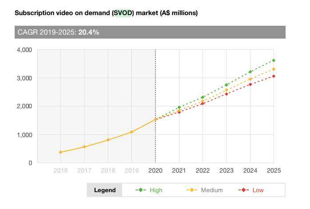The height and width of the screenshot is (209, 310).
Task: Click the yellow diamond Medium legend marker
Action: click(x=192, y=190)
